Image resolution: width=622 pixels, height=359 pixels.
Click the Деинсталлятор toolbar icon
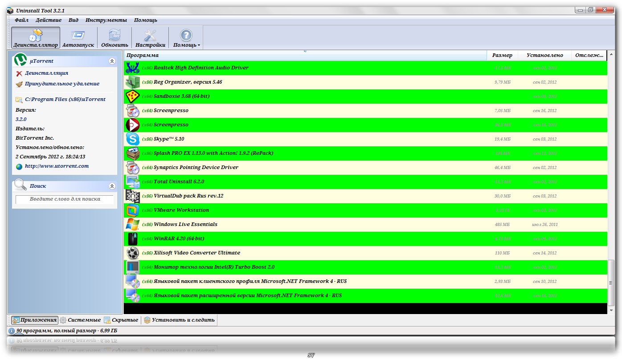click(35, 38)
